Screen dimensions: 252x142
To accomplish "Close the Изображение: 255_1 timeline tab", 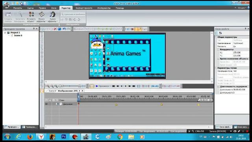I will 82,91.
